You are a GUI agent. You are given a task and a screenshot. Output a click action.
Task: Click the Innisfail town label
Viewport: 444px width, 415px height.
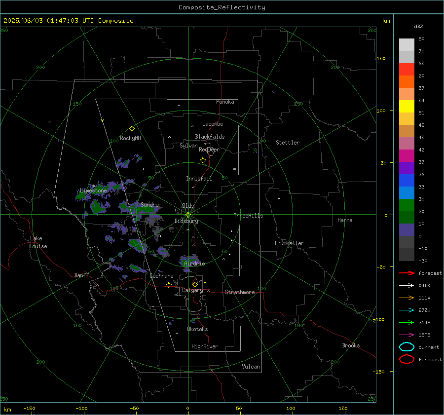199,179
